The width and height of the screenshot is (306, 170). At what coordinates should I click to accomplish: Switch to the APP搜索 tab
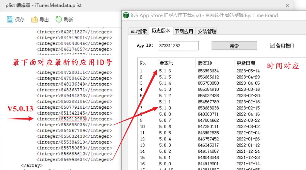(x=139, y=31)
